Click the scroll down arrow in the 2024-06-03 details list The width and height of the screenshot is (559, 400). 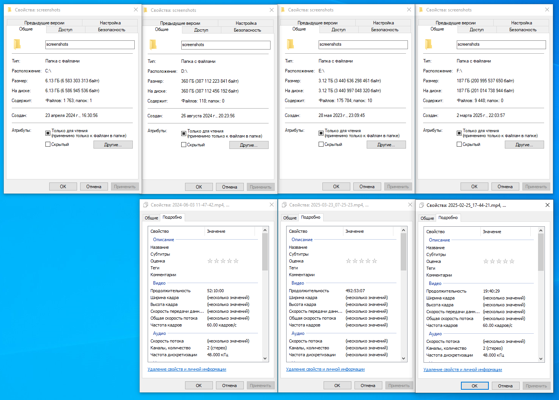265,358
